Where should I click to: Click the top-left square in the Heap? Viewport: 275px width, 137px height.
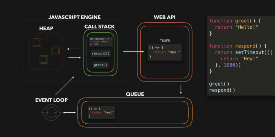[36, 43]
